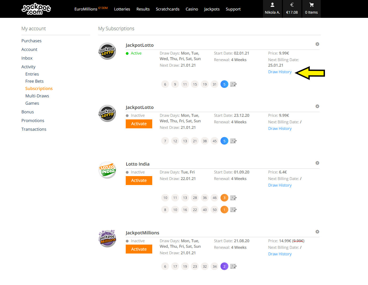View Draw History for active JackpotLotto
368x285 pixels.
click(280, 72)
